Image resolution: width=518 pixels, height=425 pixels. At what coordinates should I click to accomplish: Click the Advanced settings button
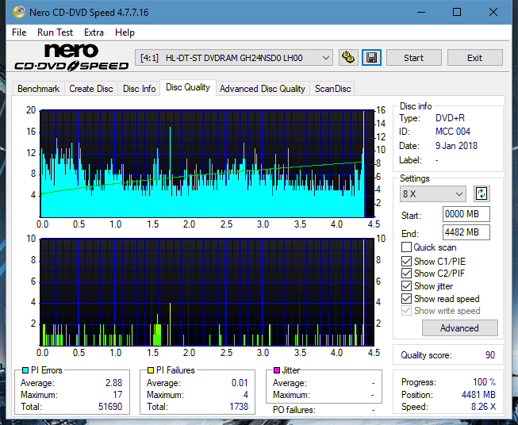(x=459, y=328)
